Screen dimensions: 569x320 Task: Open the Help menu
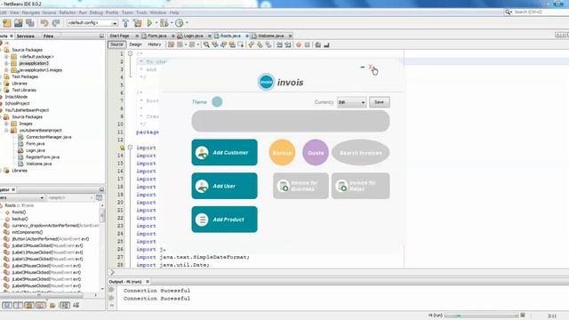click(174, 12)
